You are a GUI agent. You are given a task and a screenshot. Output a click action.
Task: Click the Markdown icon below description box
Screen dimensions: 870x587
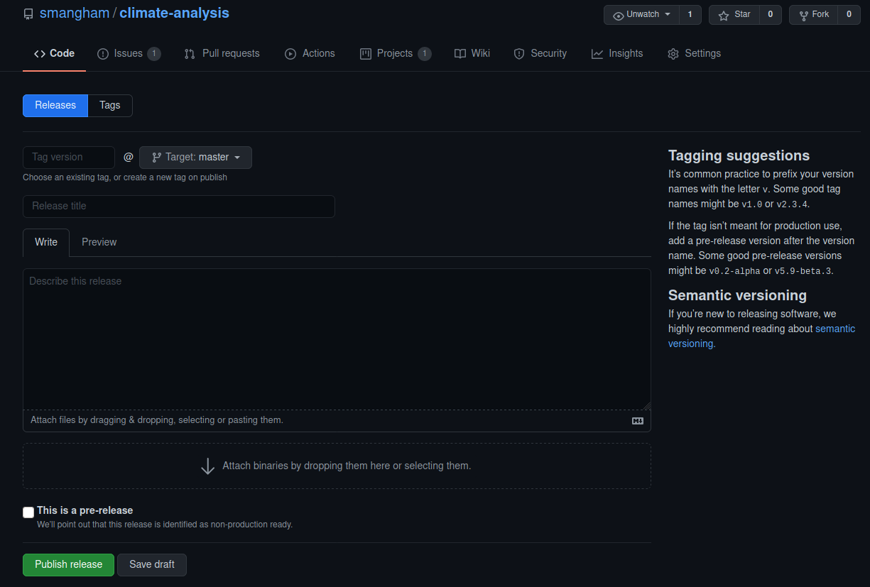[x=637, y=421]
